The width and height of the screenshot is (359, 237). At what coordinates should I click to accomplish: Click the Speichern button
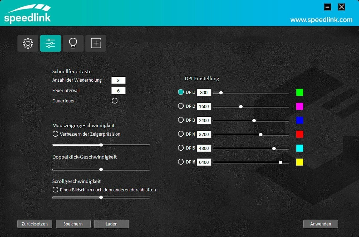tap(73, 224)
